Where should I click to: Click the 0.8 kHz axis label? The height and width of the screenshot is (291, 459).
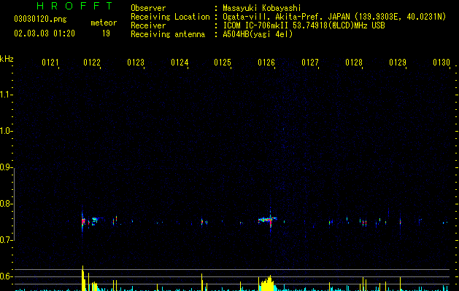point(6,204)
